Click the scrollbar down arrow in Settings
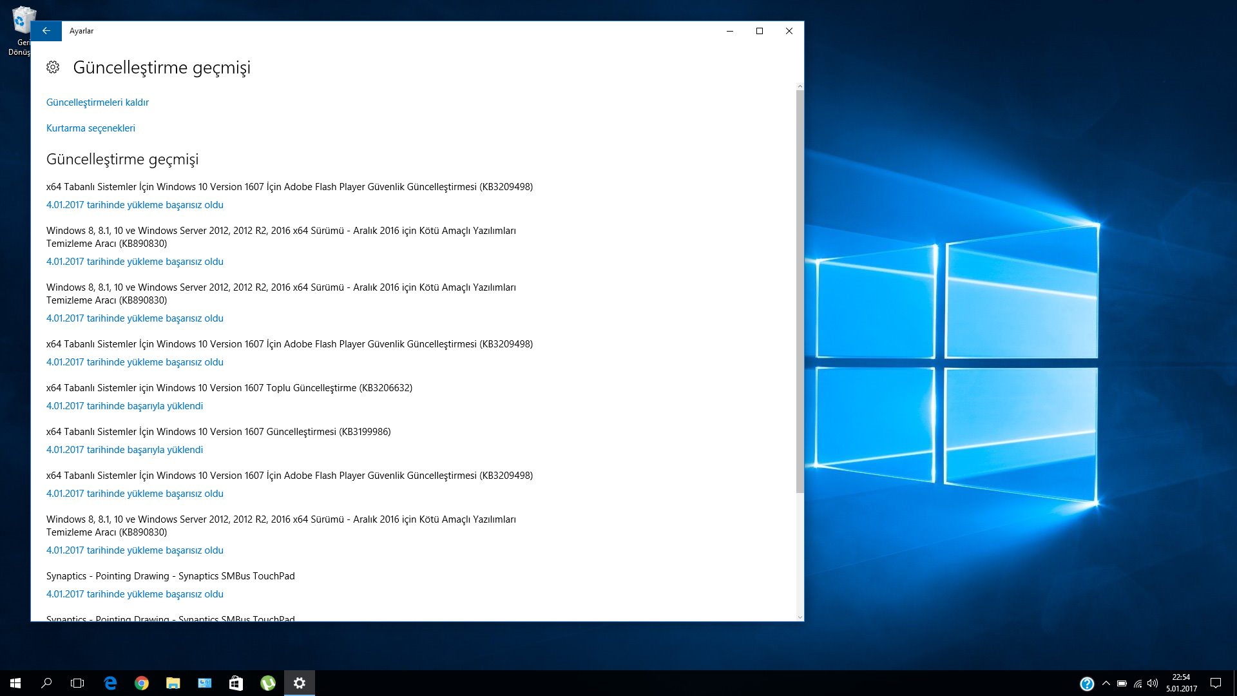1237x696 pixels. pos(800,617)
